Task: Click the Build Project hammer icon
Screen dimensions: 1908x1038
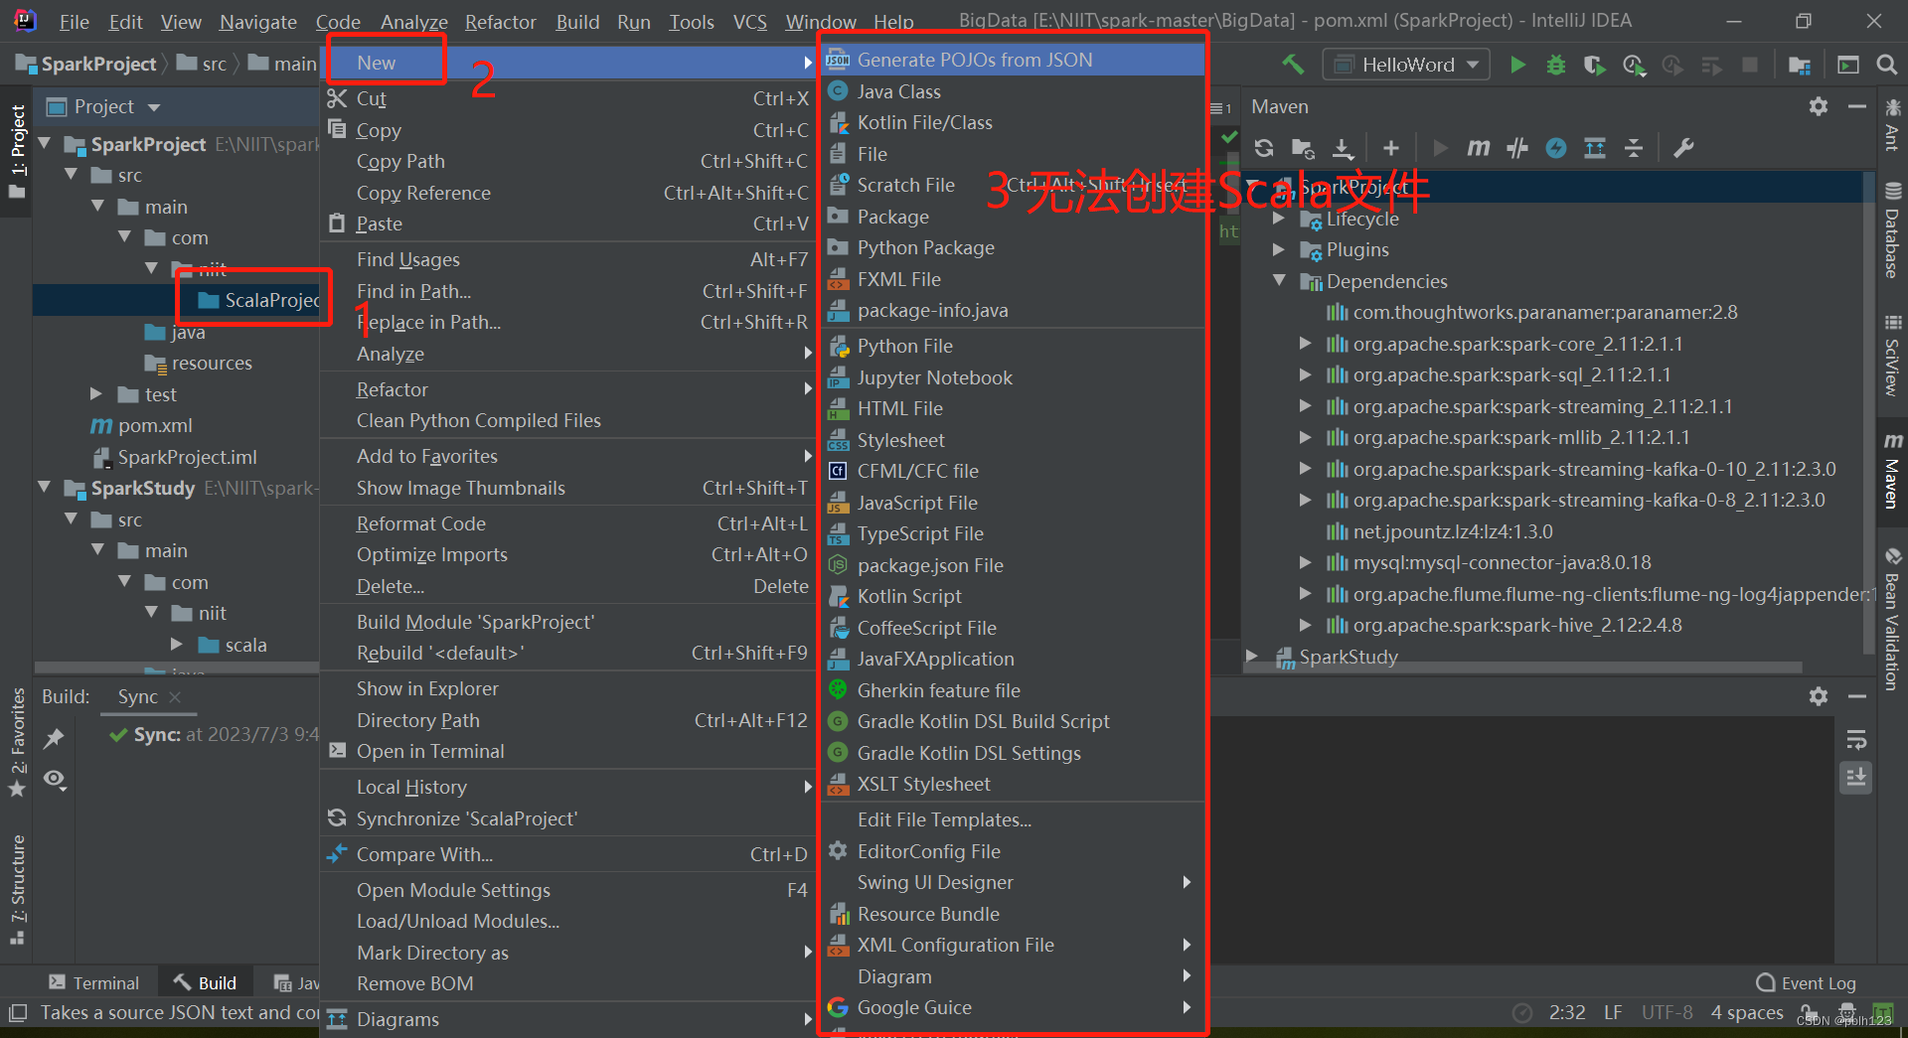Action: (1293, 65)
